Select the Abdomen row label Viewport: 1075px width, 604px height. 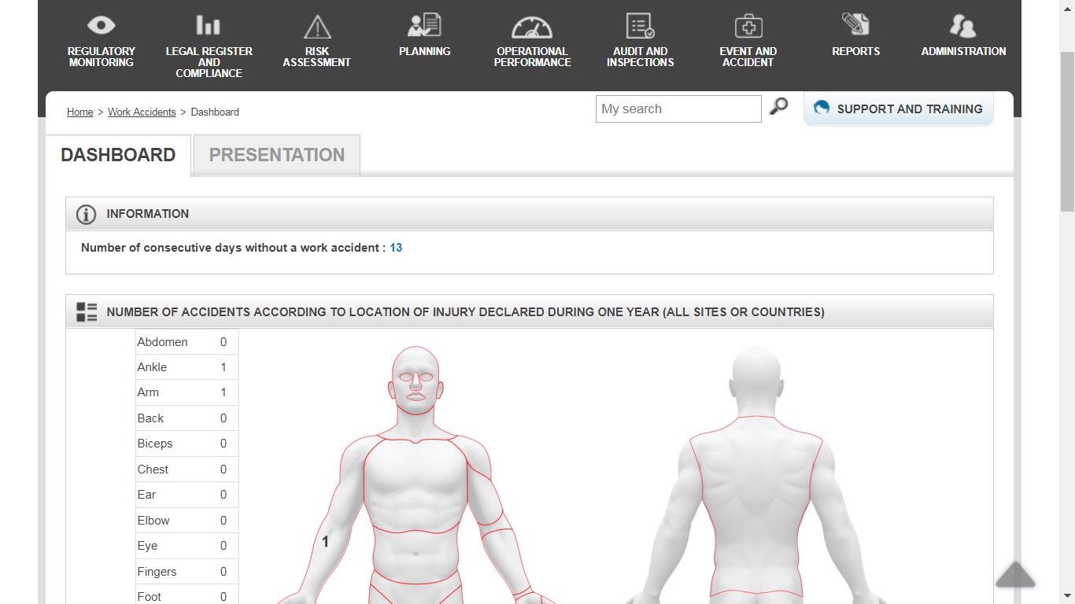pyautogui.click(x=163, y=342)
